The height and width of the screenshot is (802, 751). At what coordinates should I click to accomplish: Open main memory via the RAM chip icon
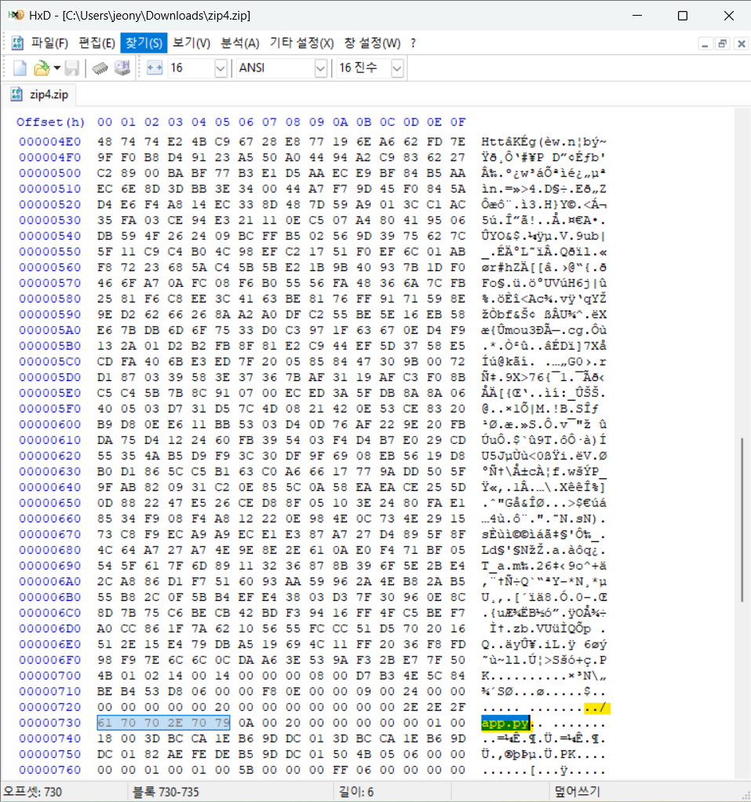coord(99,68)
